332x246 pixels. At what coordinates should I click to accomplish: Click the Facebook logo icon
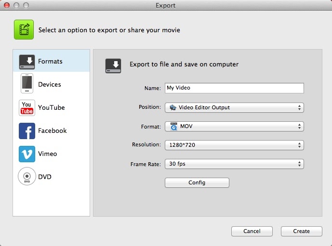pos(27,131)
